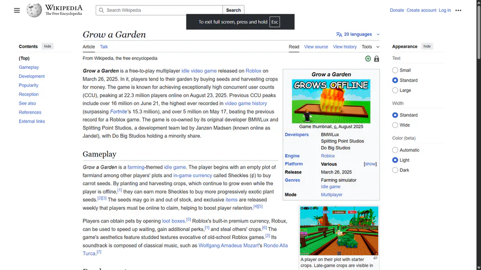Open the hamburger main menu
This screenshot has height=270, width=481.
click(x=17, y=11)
